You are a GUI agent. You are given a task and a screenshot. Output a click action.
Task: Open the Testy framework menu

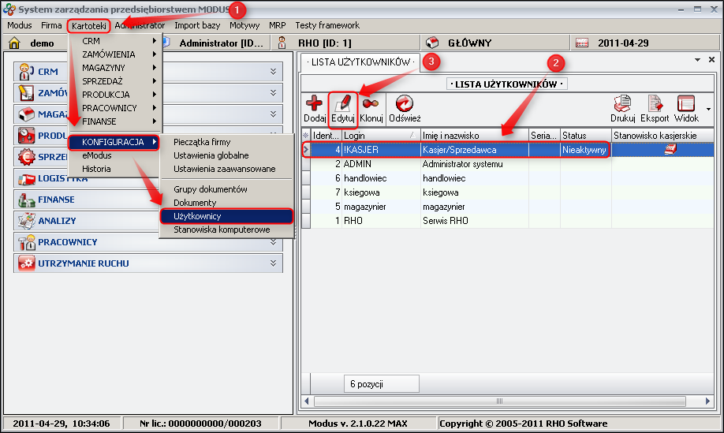pyautogui.click(x=327, y=25)
